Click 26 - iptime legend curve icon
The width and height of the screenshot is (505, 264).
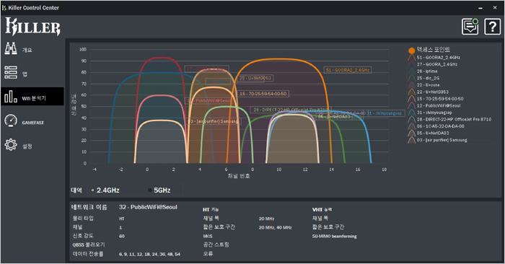tap(411, 71)
